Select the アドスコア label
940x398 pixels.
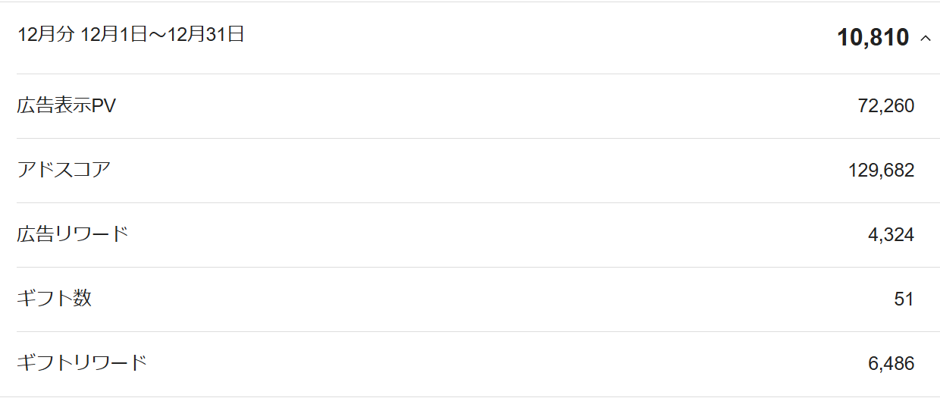coord(64,170)
